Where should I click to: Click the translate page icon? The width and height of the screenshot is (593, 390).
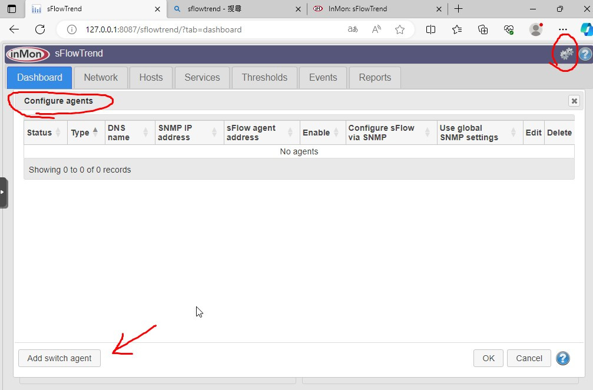tap(353, 29)
